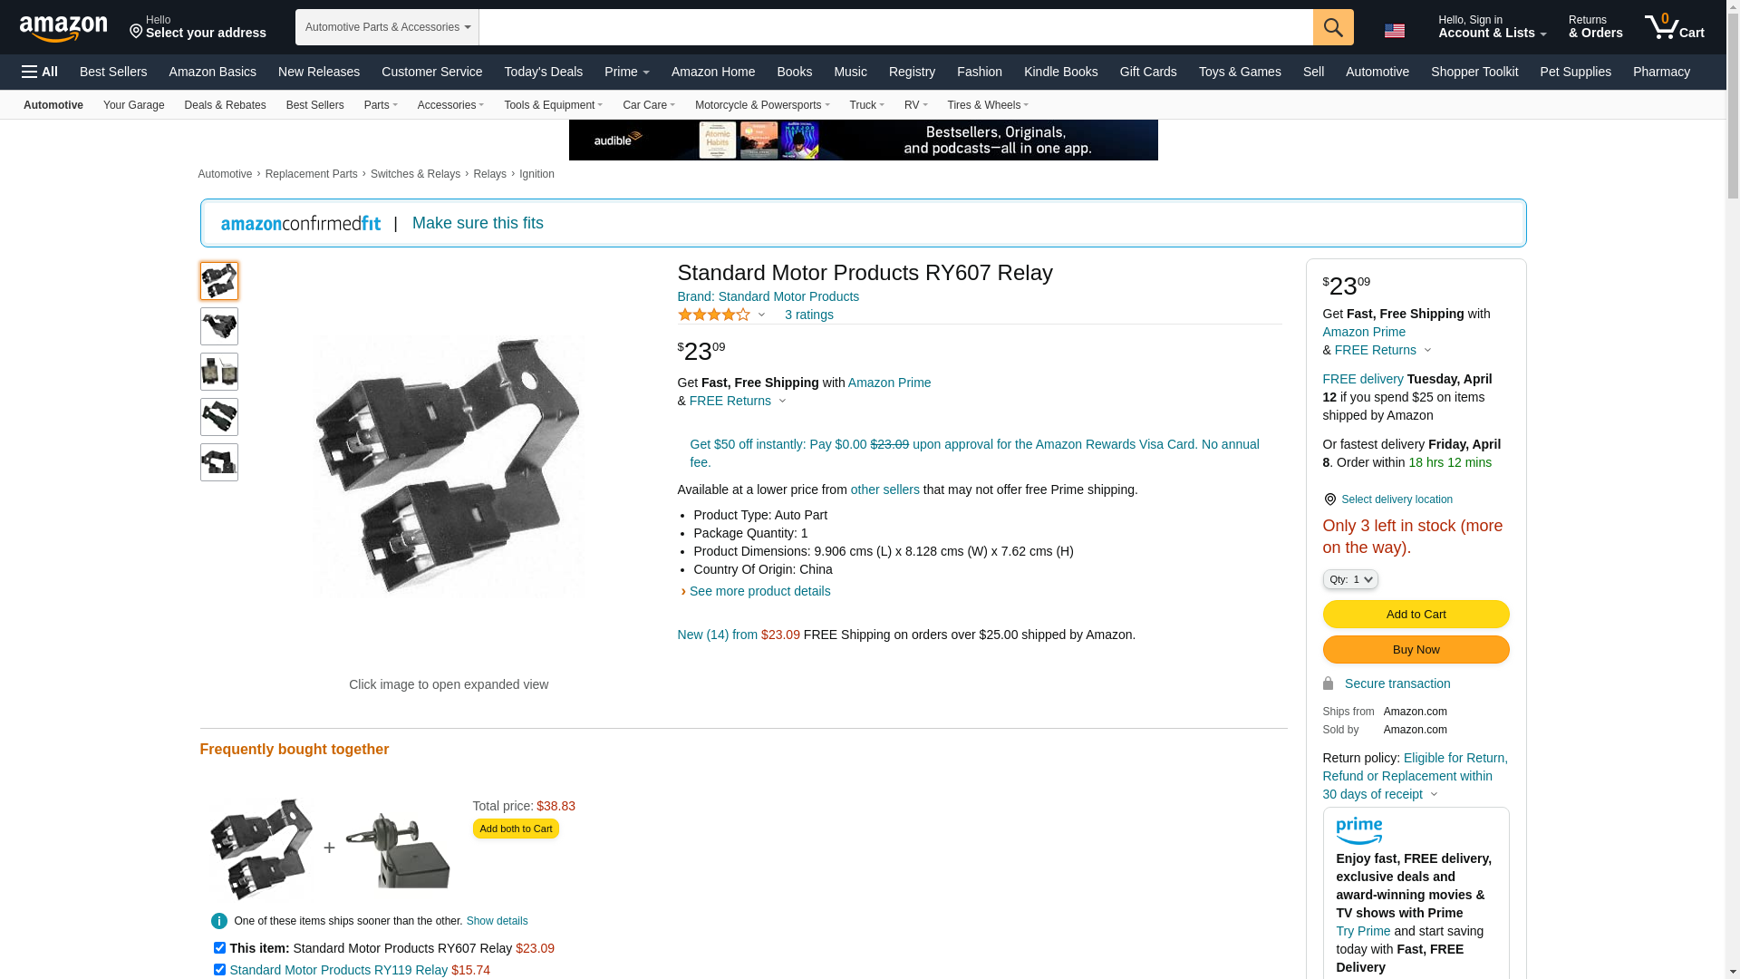Click the search magnifier button
This screenshot has height=979, width=1740.
click(x=1333, y=27)
